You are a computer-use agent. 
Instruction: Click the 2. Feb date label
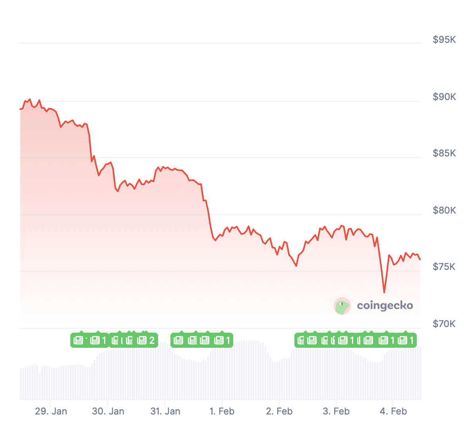(279, 411)
